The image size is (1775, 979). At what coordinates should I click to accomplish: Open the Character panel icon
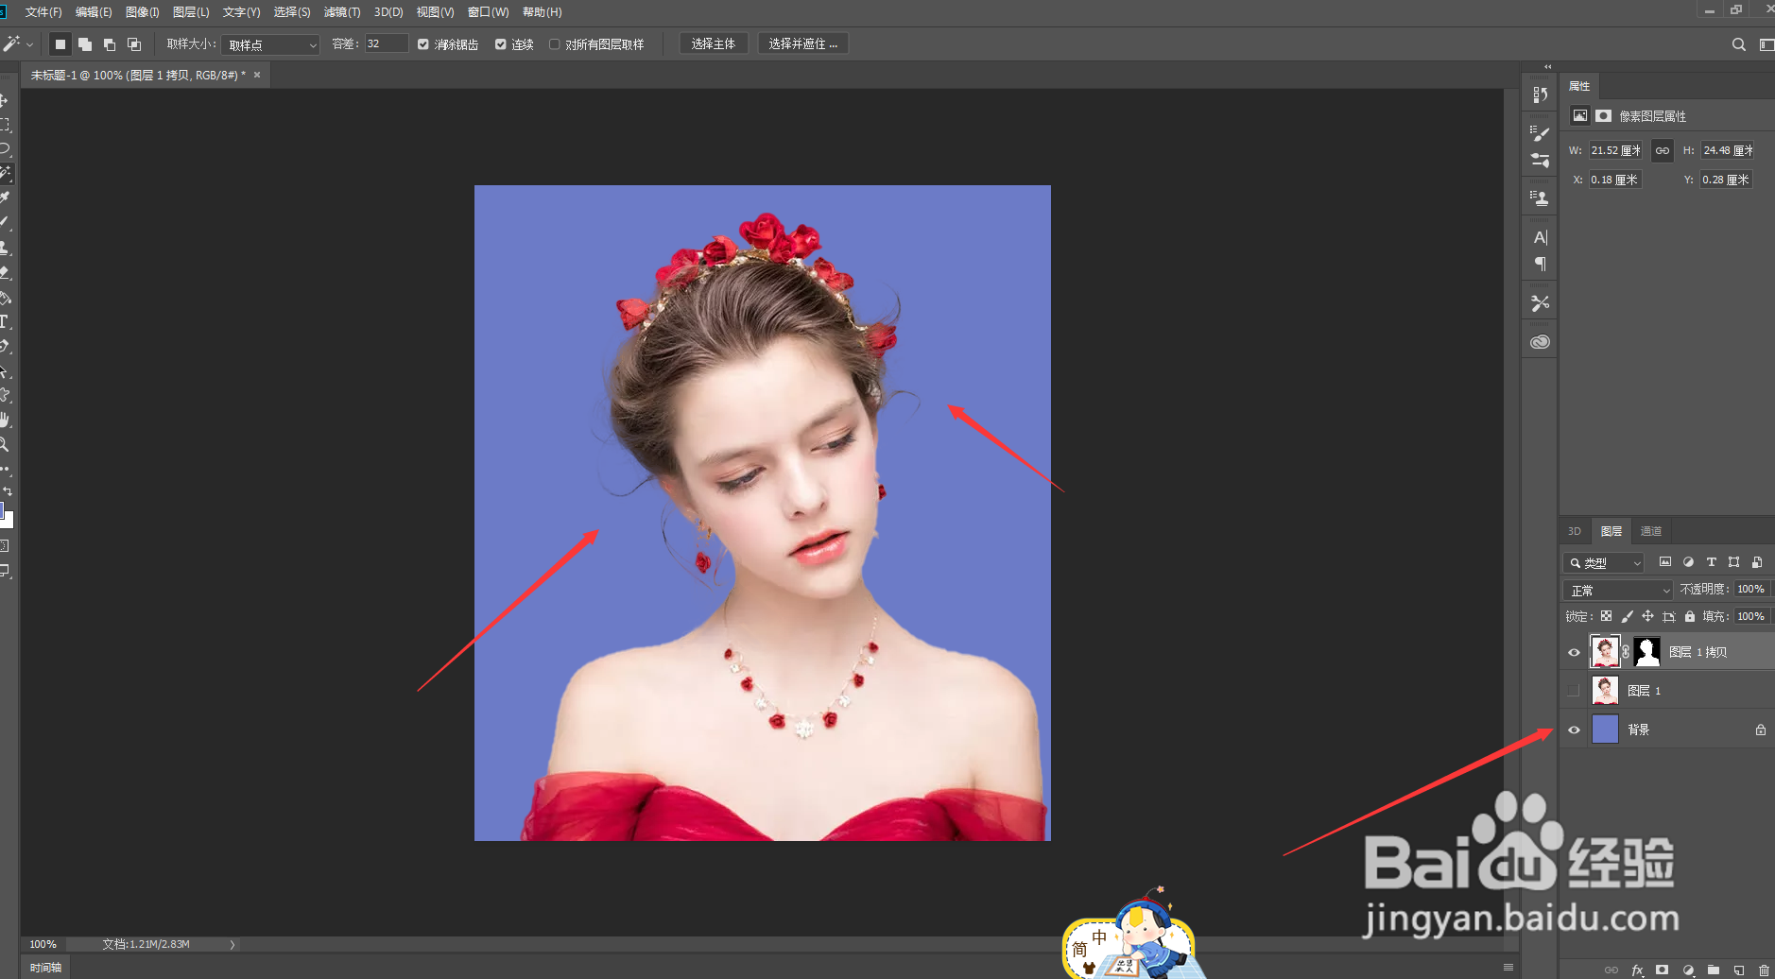point(1541,237)
